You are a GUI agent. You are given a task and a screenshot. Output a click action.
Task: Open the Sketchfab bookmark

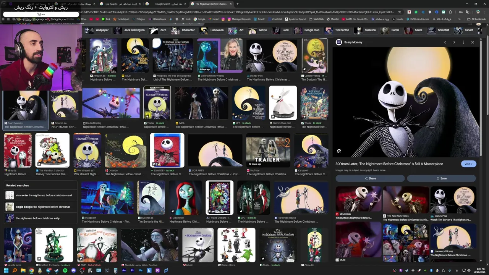[316, 19]
